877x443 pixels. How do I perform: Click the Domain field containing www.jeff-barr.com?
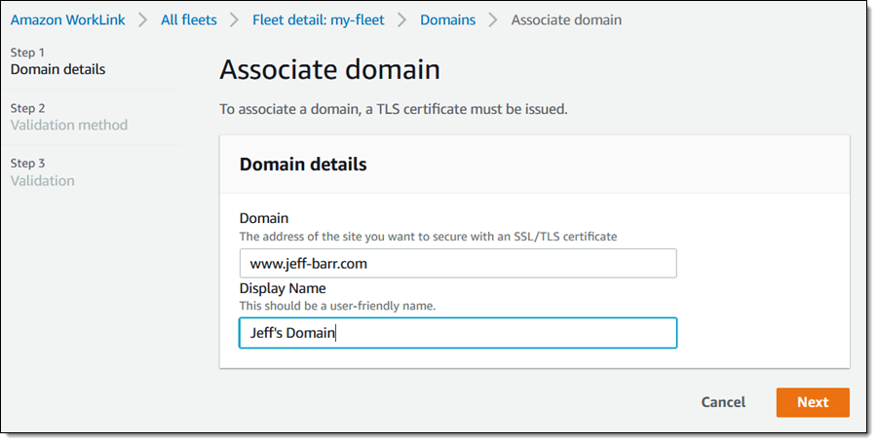457,264
